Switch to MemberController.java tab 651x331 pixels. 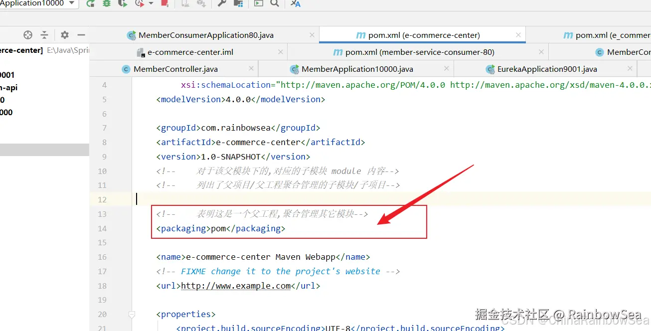pyautogui.click(x=175, y=69)
